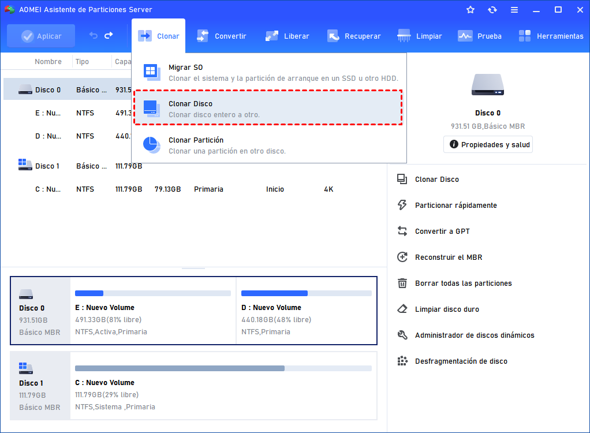Screen dimensions: 590x433
Task: Click the convert arrows icon beside GPT
Action: (402, 231)
